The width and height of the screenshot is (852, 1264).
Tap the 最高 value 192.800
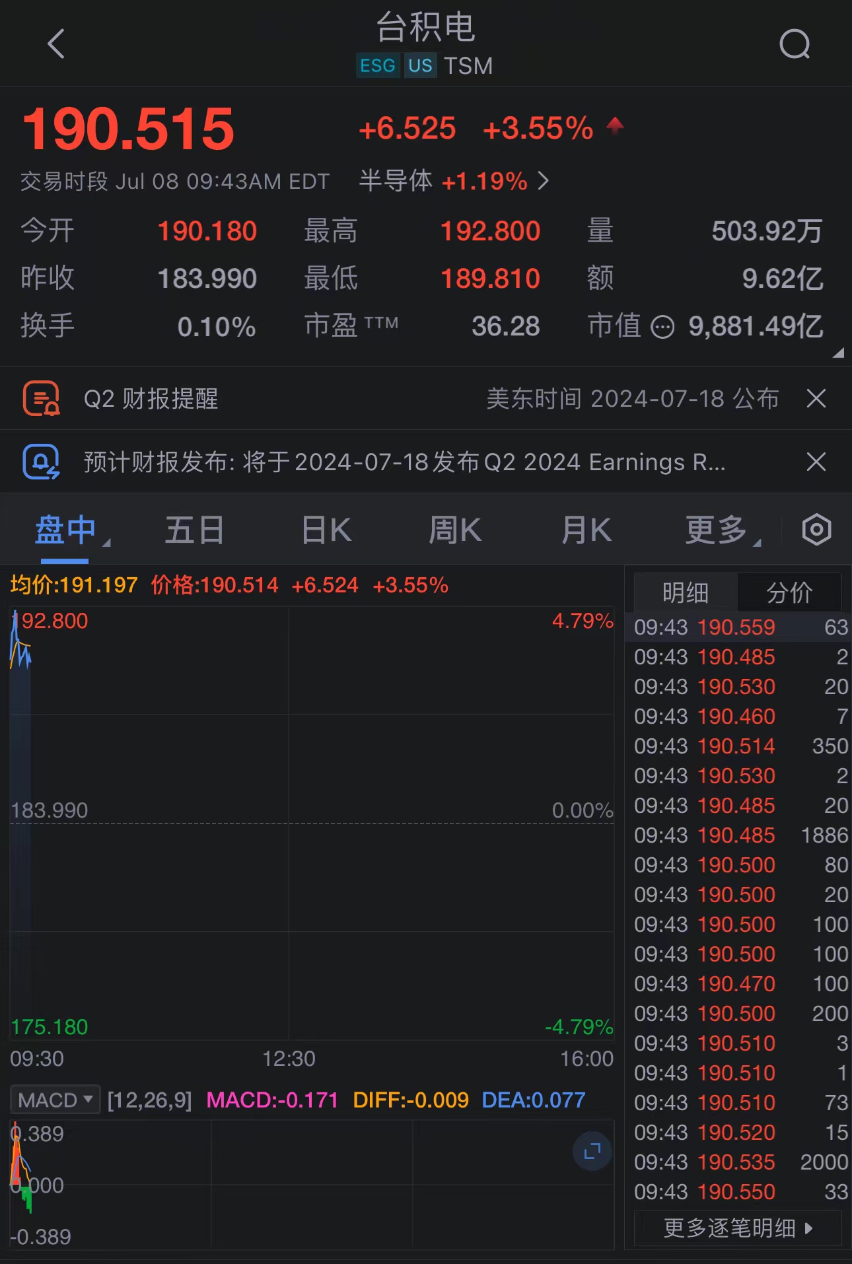point(490,231)
